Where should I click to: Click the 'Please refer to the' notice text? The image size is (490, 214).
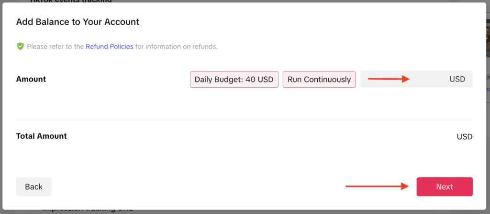pos(56,47)
